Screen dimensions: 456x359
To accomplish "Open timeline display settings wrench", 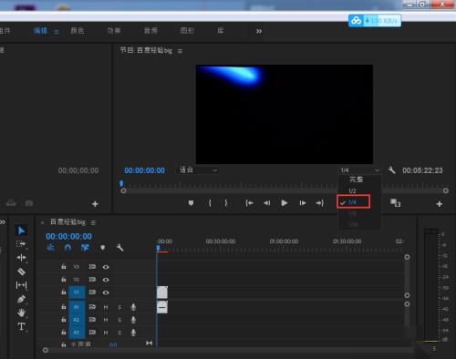I will click(119, 248).
